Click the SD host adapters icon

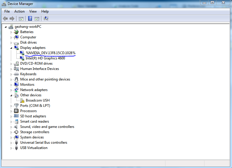[16, 116]
